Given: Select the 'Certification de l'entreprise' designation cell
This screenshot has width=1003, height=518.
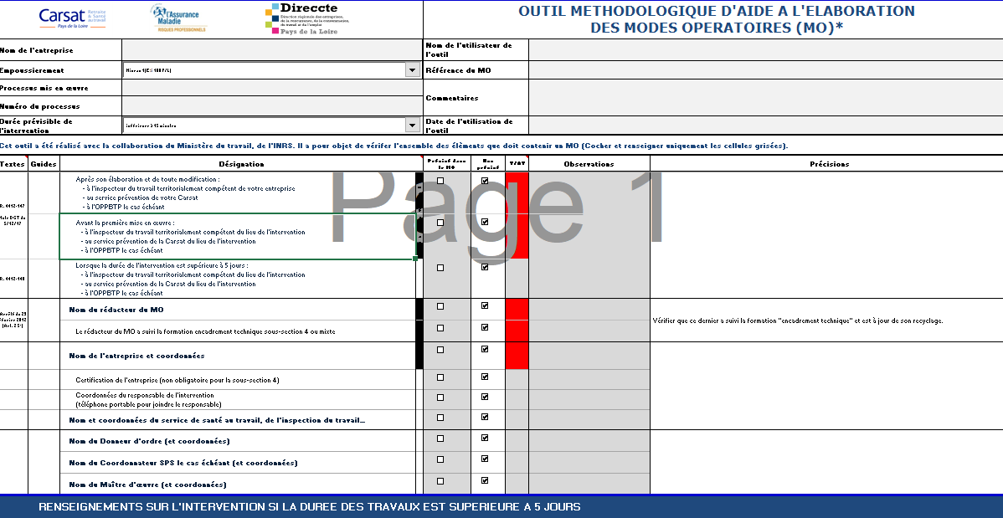Looking at the screenshot, I should 238,380.
